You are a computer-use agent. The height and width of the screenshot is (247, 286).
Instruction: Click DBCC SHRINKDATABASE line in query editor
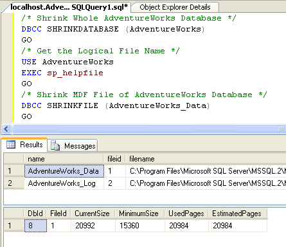pyautogui.click(x=113, y=29)
